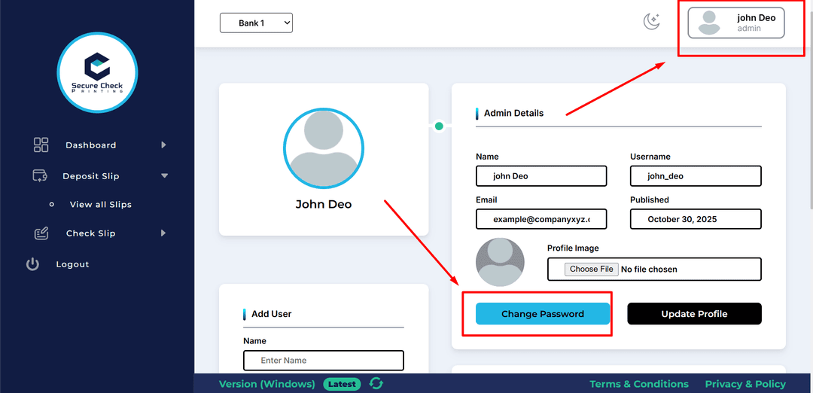Click the Check Slip pencil icon
This screenshot has height=393, width=813.
pos(41,233)
